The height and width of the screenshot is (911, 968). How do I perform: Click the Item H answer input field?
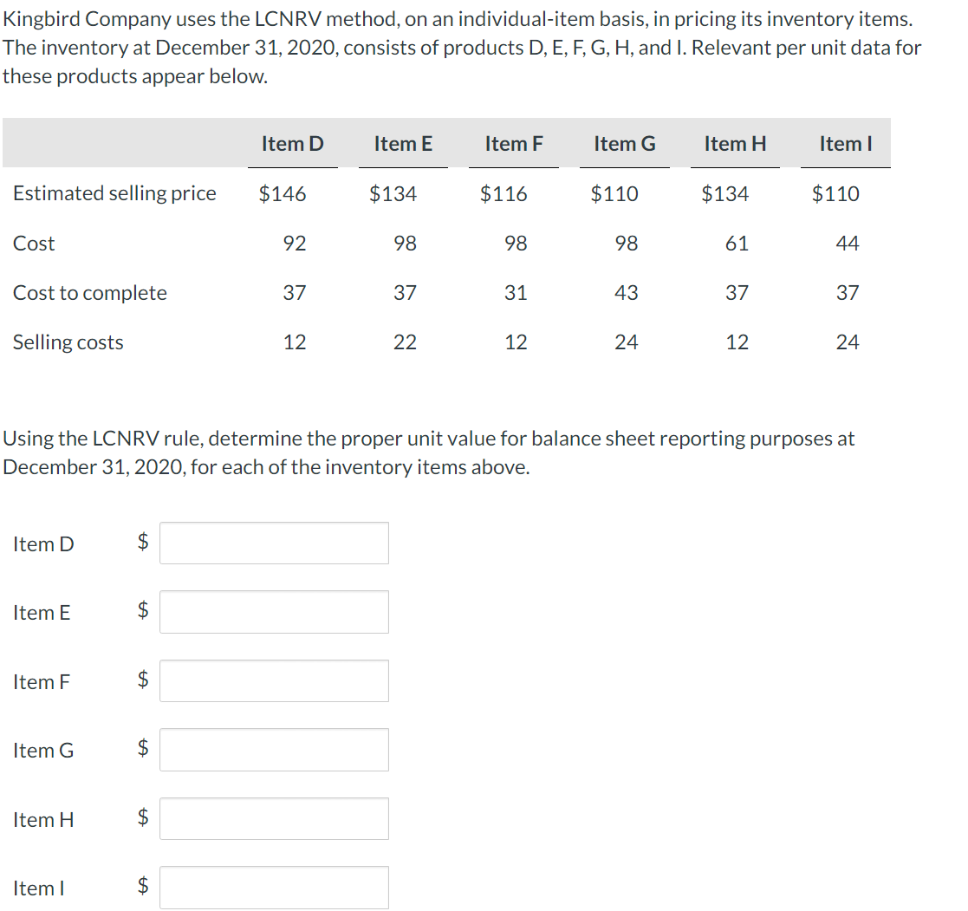tap(273, 817)
